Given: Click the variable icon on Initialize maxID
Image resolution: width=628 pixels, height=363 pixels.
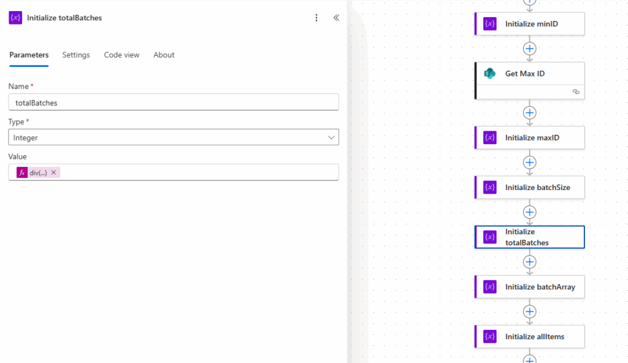Looking at the screenshot, I should coord(490,138).
